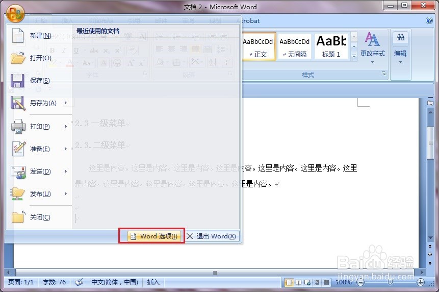Click horizontal scrollbar right arrow
Image resolution: width=439 pixels, height=292 pixels.
[421, 272]
